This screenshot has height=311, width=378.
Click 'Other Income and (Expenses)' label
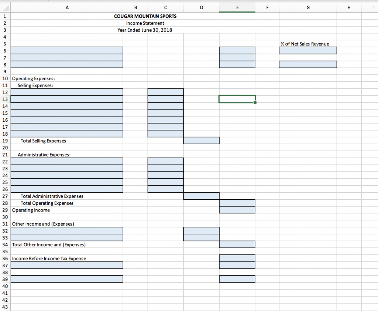point(43,224)
